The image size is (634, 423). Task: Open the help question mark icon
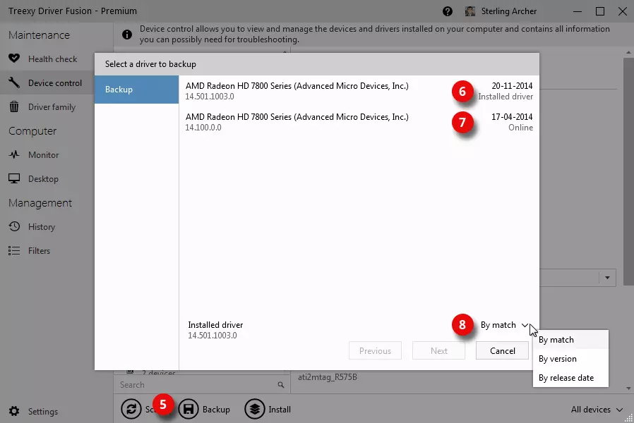[447, 11]
